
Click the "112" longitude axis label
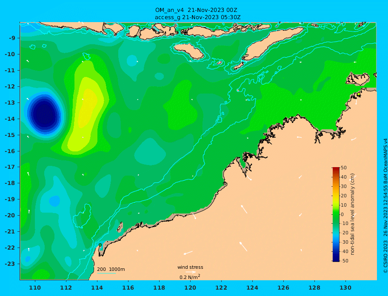66,287
